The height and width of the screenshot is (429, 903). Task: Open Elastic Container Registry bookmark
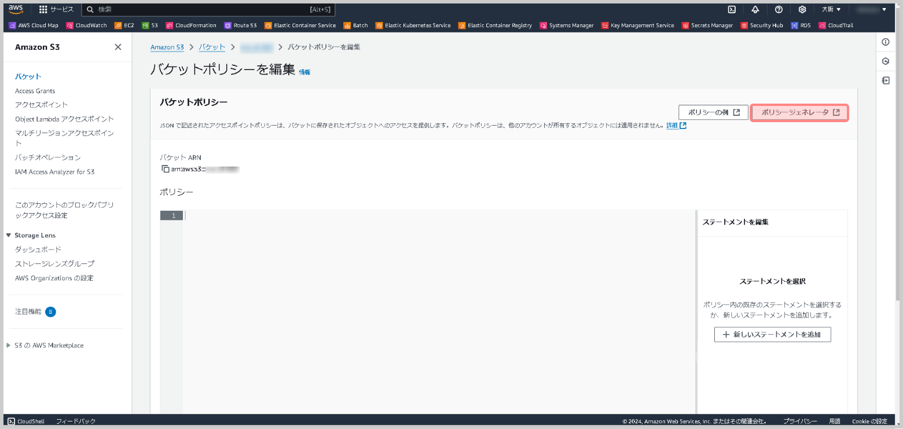pyautogui.click(x=495, y=25)
